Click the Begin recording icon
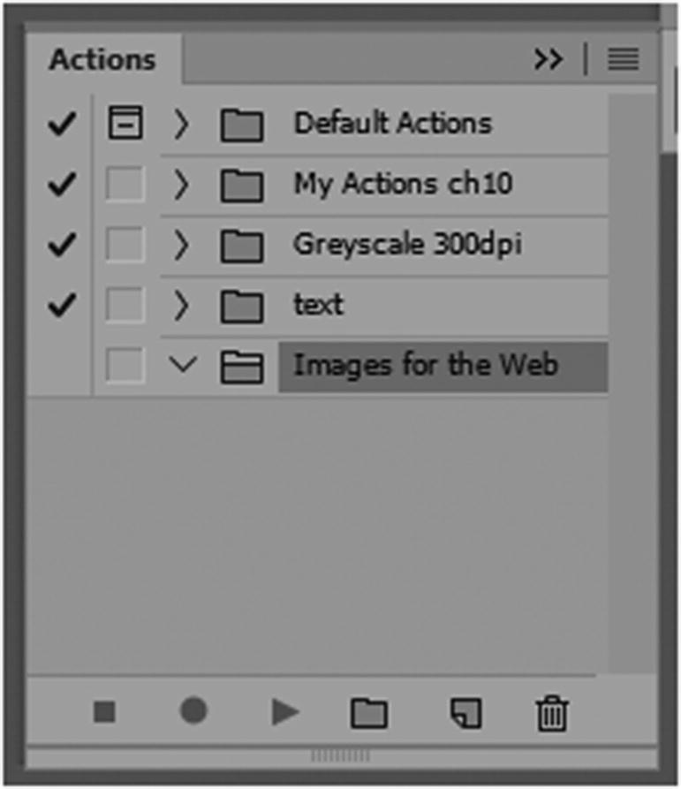The width and height of the screenshot is (681, 789). click(x=194, y=710)
